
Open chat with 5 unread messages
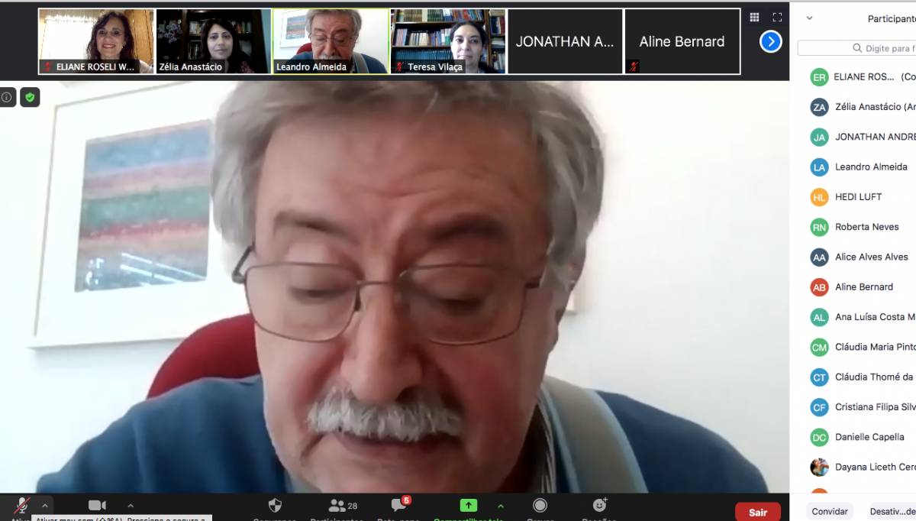398,506
